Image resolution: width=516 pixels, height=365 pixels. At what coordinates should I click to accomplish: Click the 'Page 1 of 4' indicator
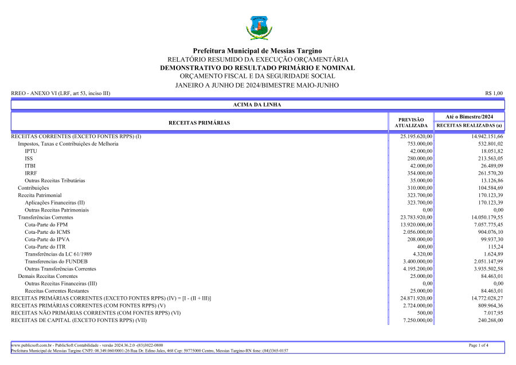478,346
